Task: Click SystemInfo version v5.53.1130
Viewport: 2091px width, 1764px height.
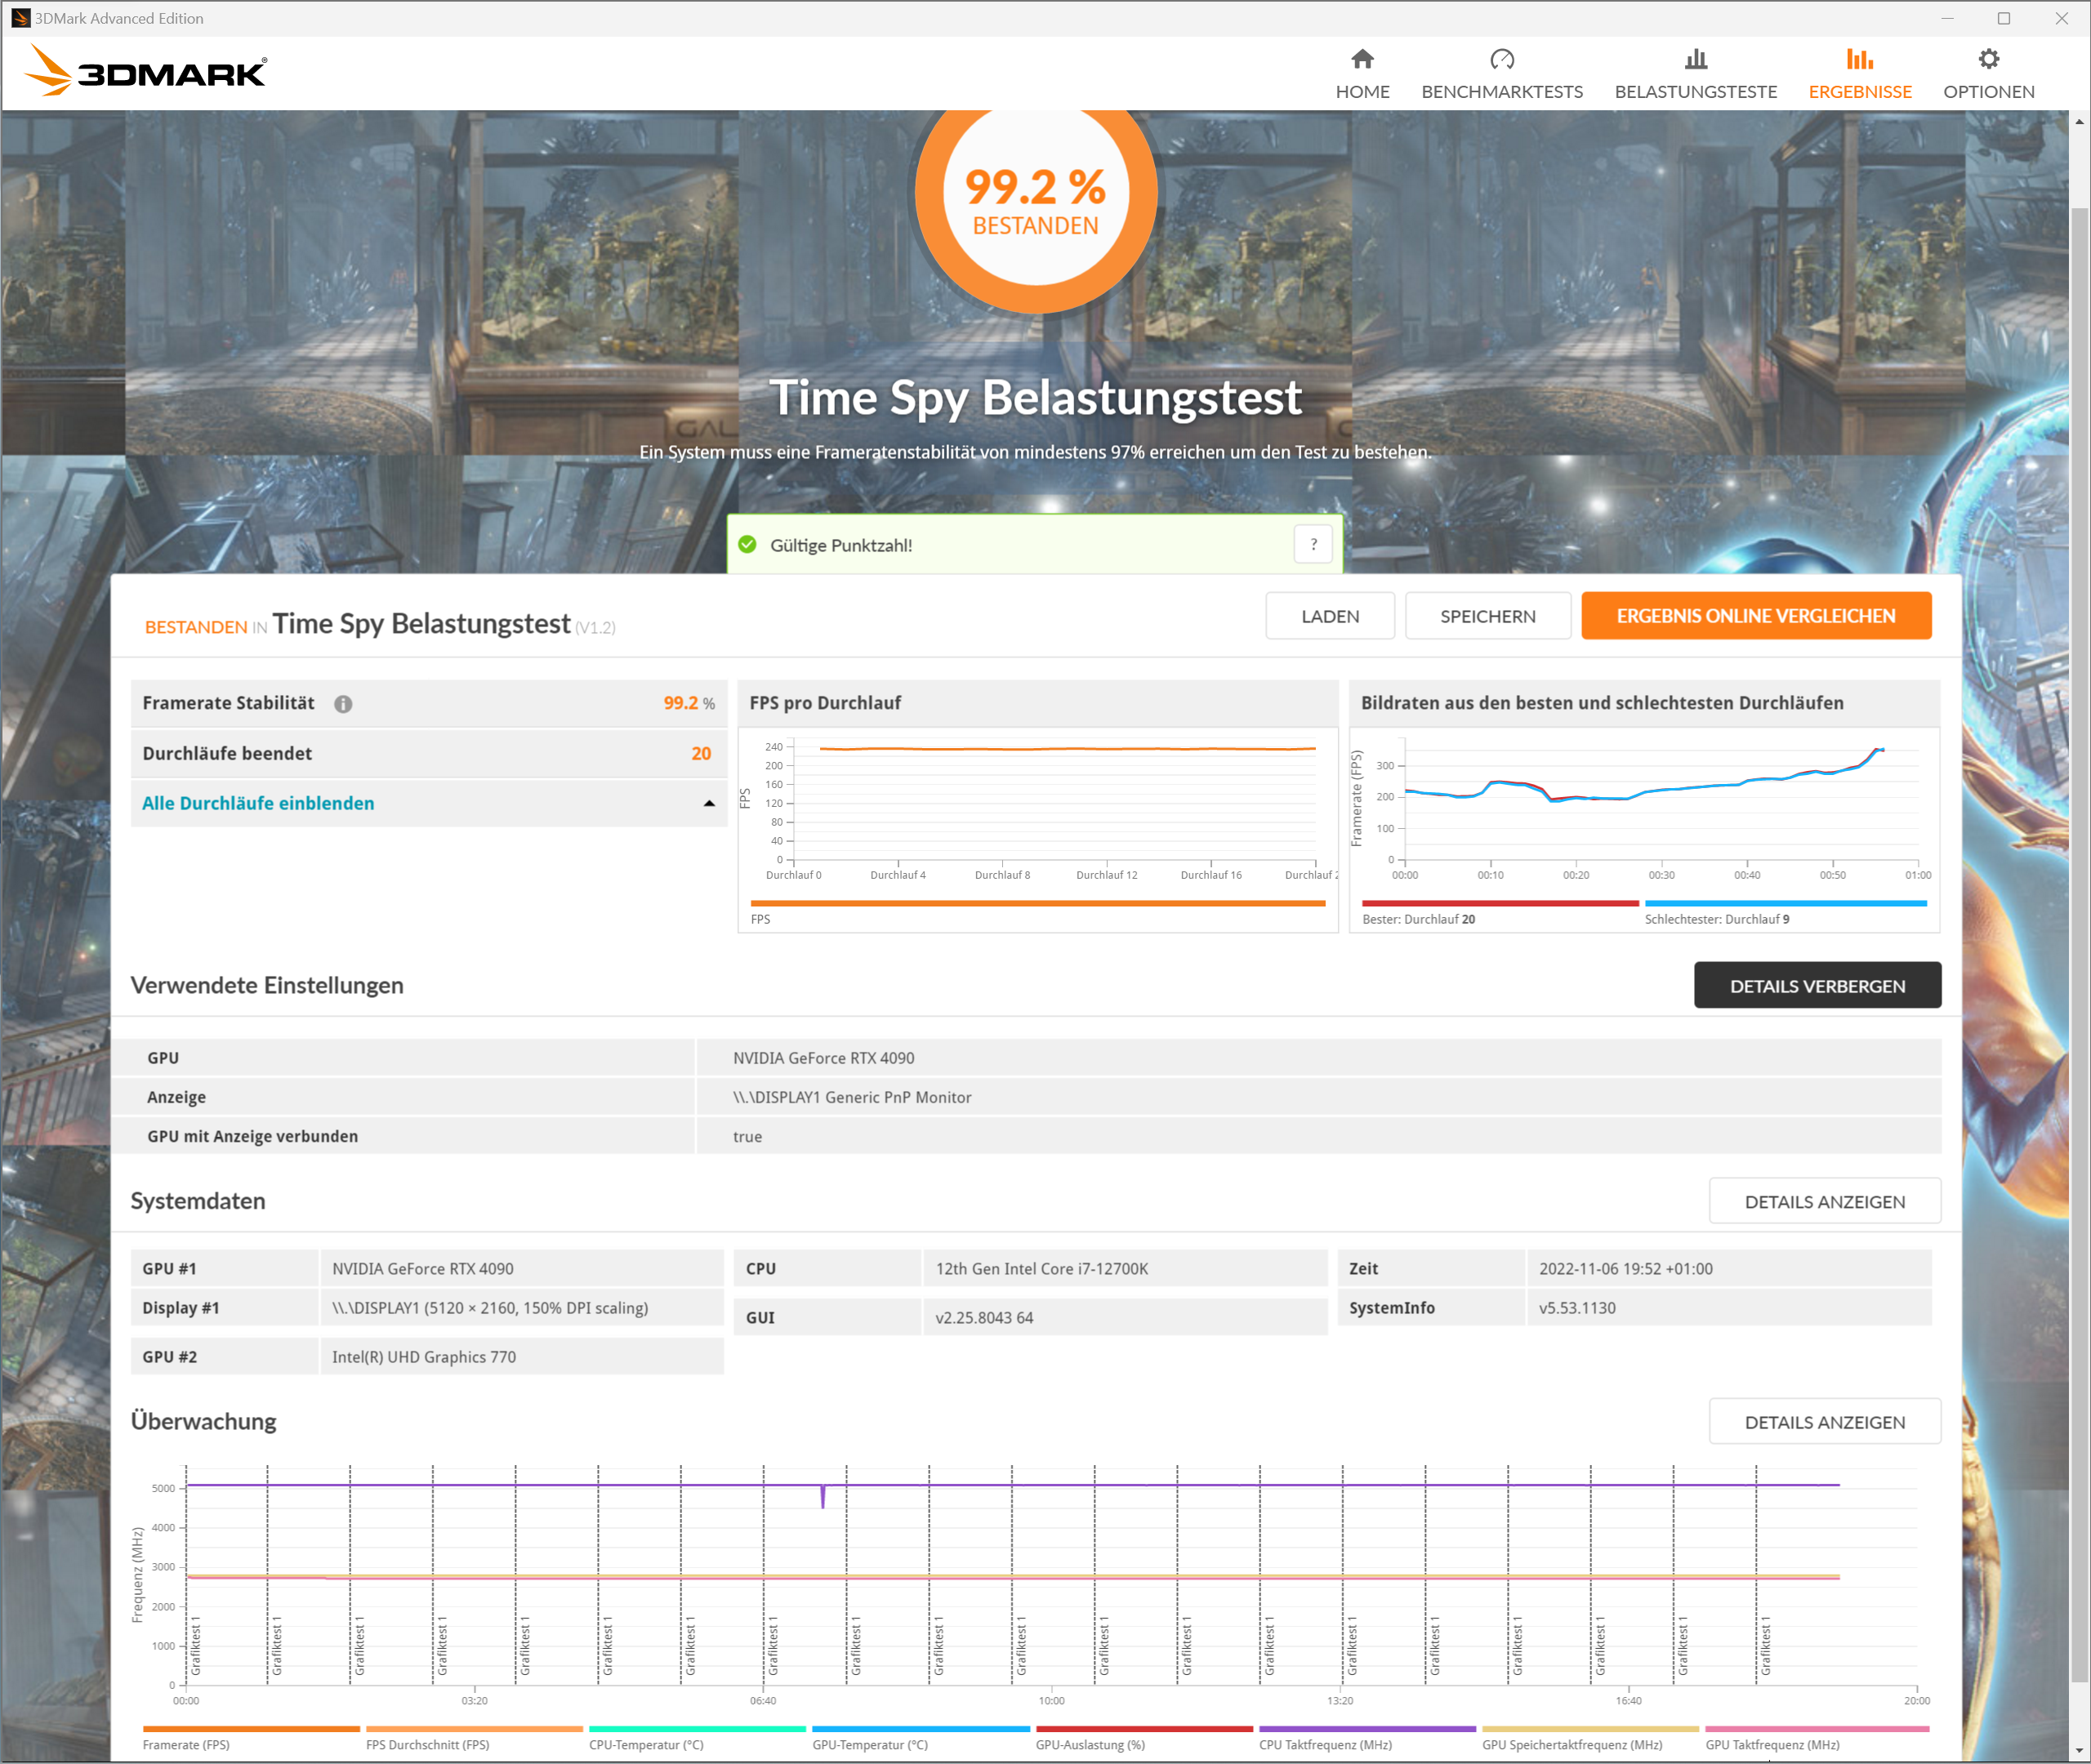Action: point(1577,1308)
